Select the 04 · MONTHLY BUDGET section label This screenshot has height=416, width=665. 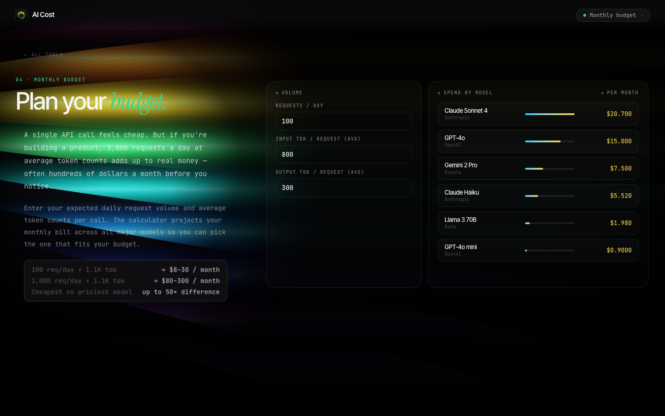click(x=51, y=80)
